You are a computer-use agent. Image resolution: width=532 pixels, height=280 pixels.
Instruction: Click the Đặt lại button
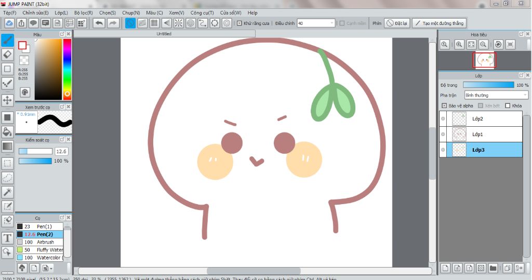397,23
